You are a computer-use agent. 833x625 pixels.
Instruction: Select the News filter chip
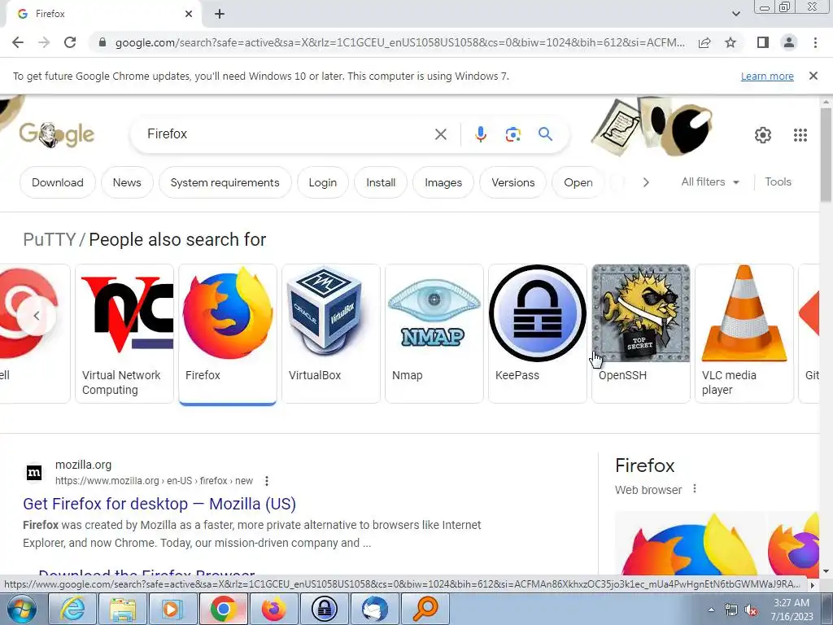(x=127, y=182)
